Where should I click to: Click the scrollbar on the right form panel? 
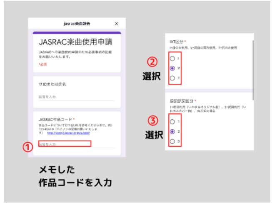252,62
